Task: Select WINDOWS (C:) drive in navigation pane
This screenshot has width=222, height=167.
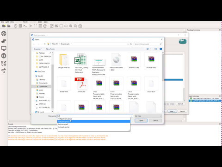Action: click(x=44, y=101)
